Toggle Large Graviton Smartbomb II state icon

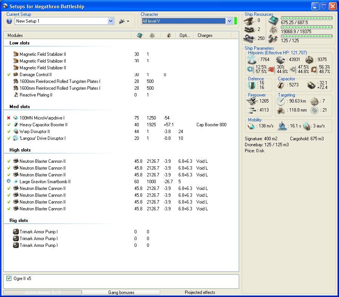tap(9, 181)
